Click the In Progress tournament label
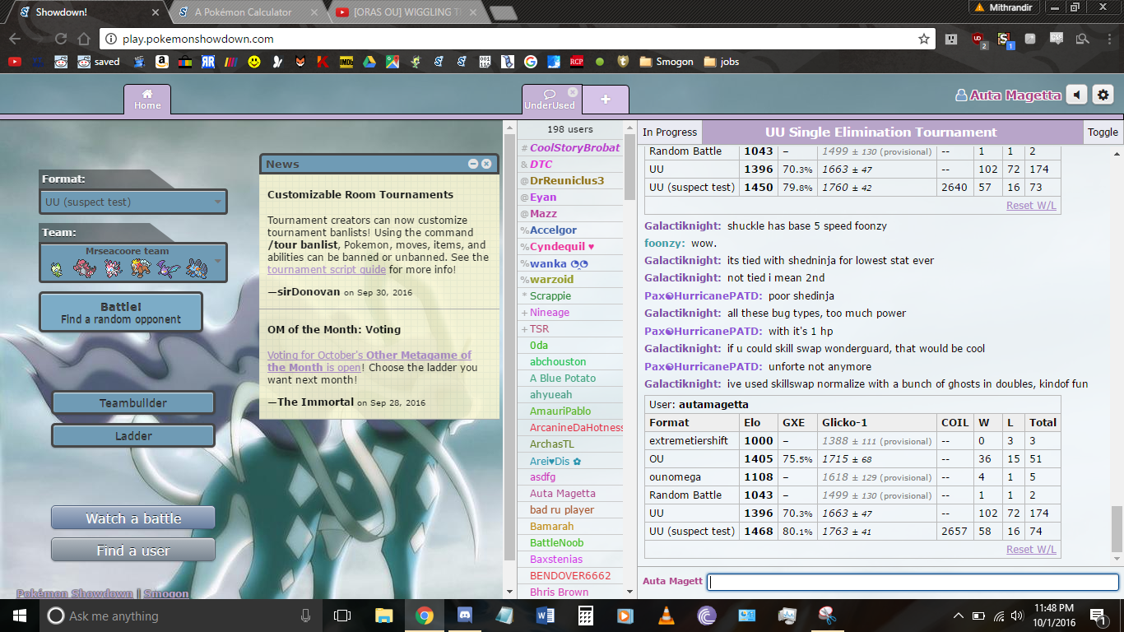 (x=670, y=132)
